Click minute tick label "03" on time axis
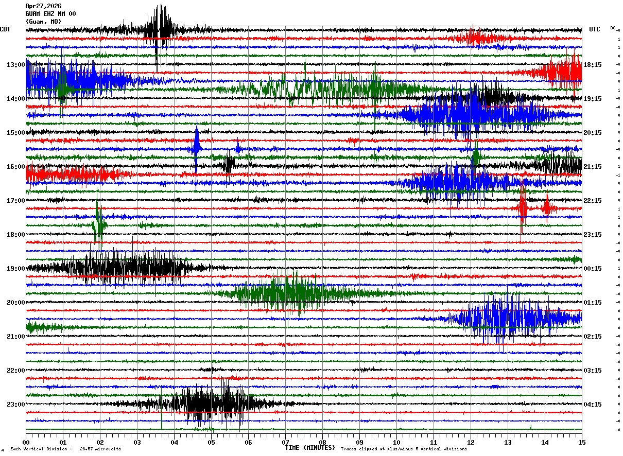Screen dimensions: 623x456 coord(137,442)
